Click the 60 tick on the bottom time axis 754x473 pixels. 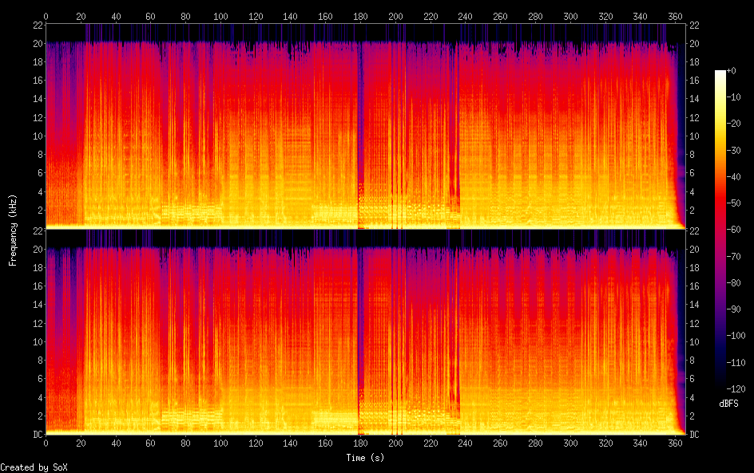tap(150, 443)
